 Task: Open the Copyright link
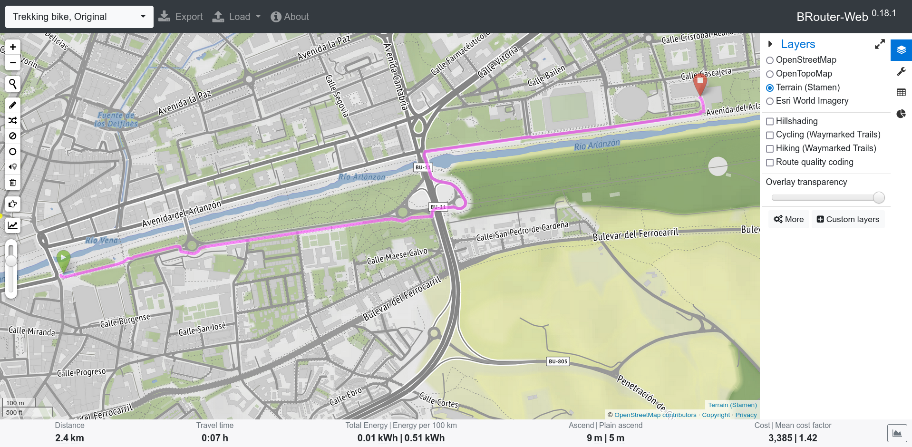click(716, 415)
